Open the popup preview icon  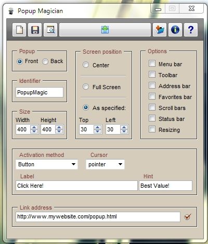tap(50, 30)
